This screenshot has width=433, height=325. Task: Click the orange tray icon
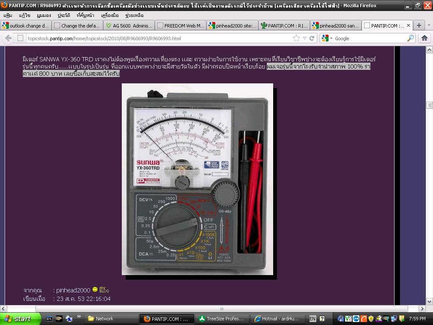tap(363, 319)
